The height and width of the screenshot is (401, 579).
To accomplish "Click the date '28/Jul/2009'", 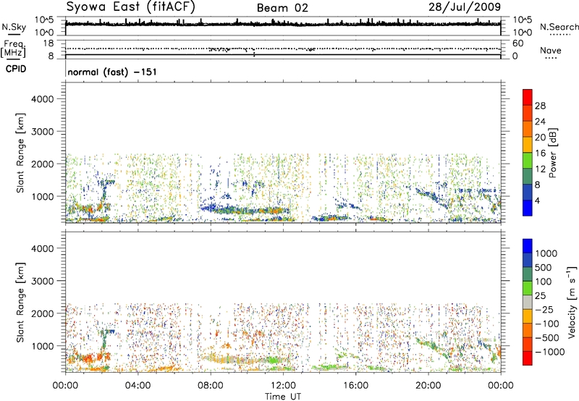I will 465,7.
